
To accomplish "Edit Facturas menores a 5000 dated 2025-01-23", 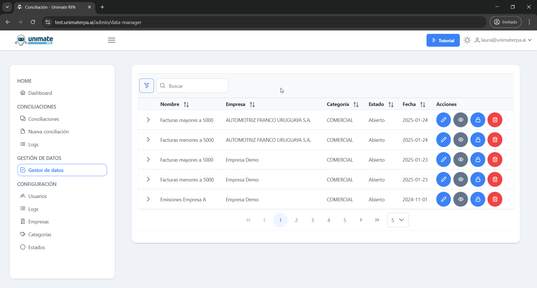I will [x=444, y=180].
